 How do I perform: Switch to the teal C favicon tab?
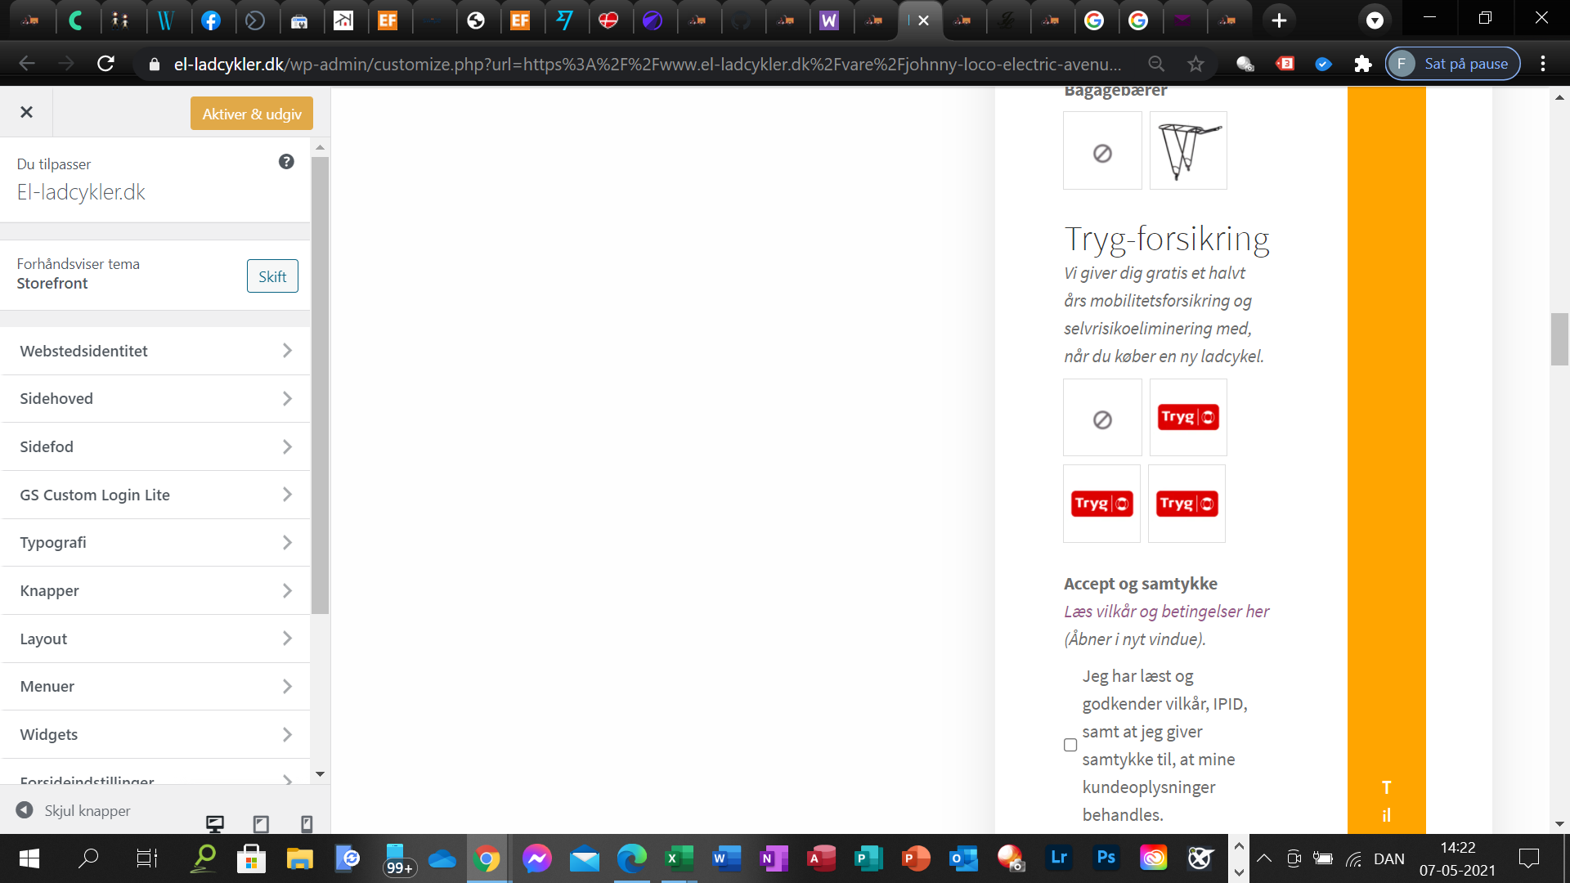(x=77, y=20)
